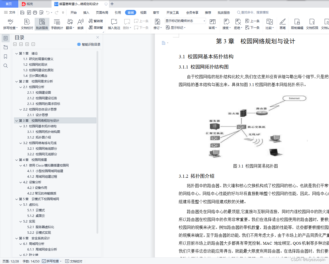Click the command search field (查找命令)
Screen dimensions: 329x264
click(253, 12)
